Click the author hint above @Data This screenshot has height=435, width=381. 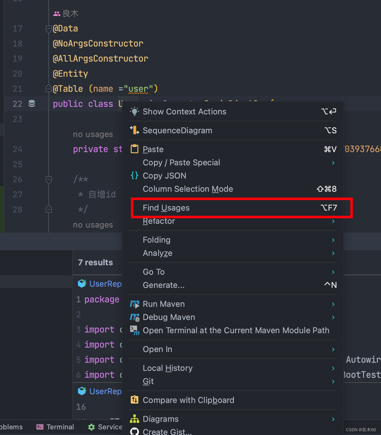[x=66, y=14]
